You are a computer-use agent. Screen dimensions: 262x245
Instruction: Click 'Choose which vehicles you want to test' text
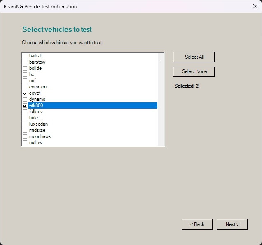62,43
